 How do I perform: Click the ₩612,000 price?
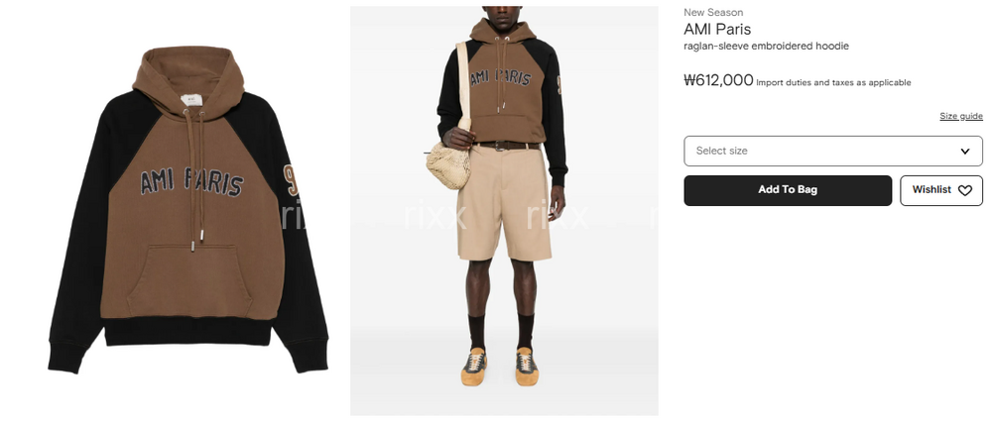pos(718,80)
